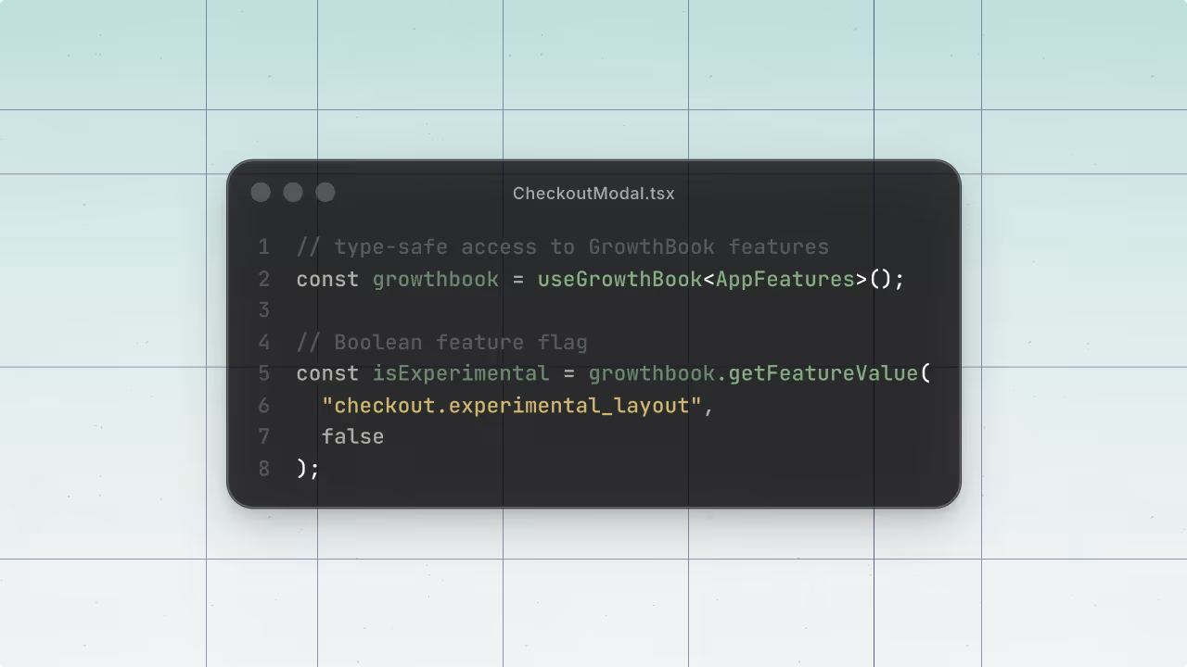Select the checkout.experimental_layout string
This screenshot has height=667, width=1187.
[x=511, y=405]
